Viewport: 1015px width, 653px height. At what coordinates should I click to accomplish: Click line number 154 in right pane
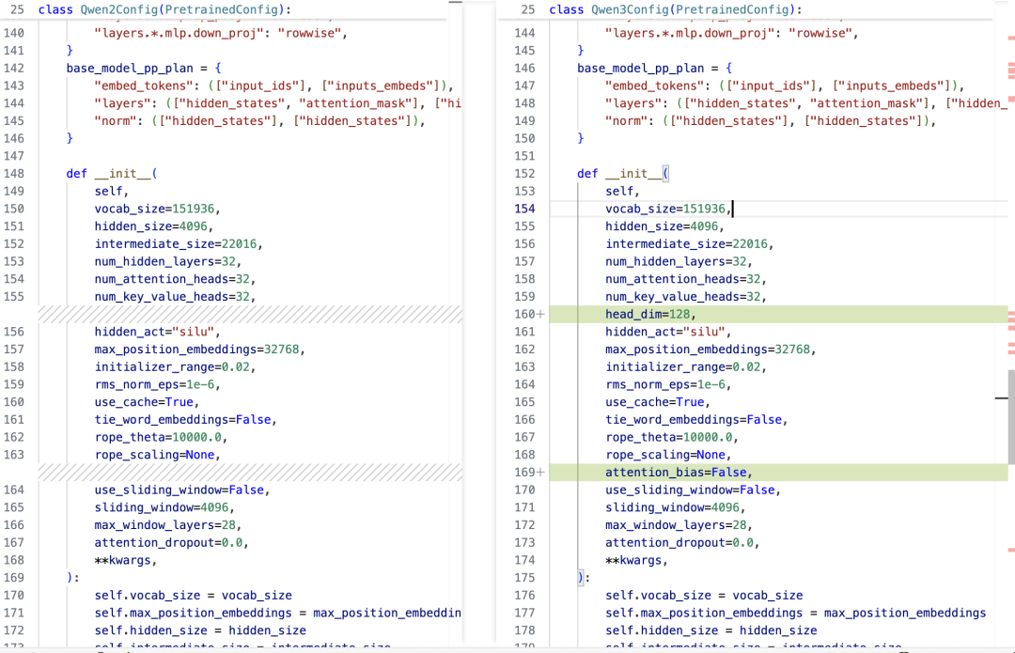[524, 209]
